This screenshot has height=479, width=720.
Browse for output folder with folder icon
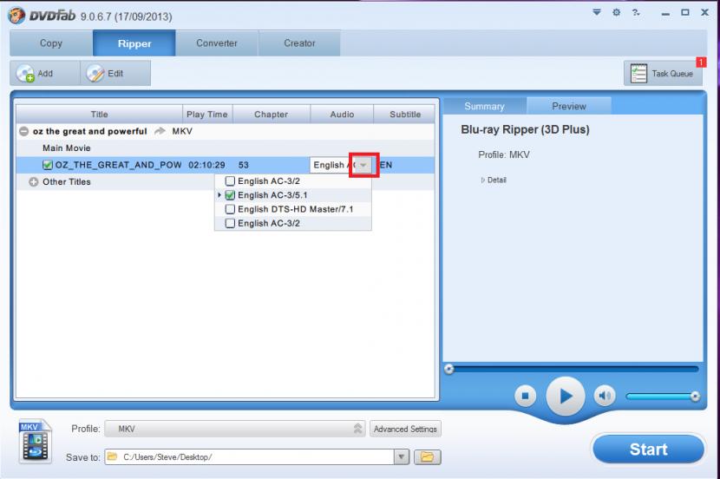(x=427, y=457)
